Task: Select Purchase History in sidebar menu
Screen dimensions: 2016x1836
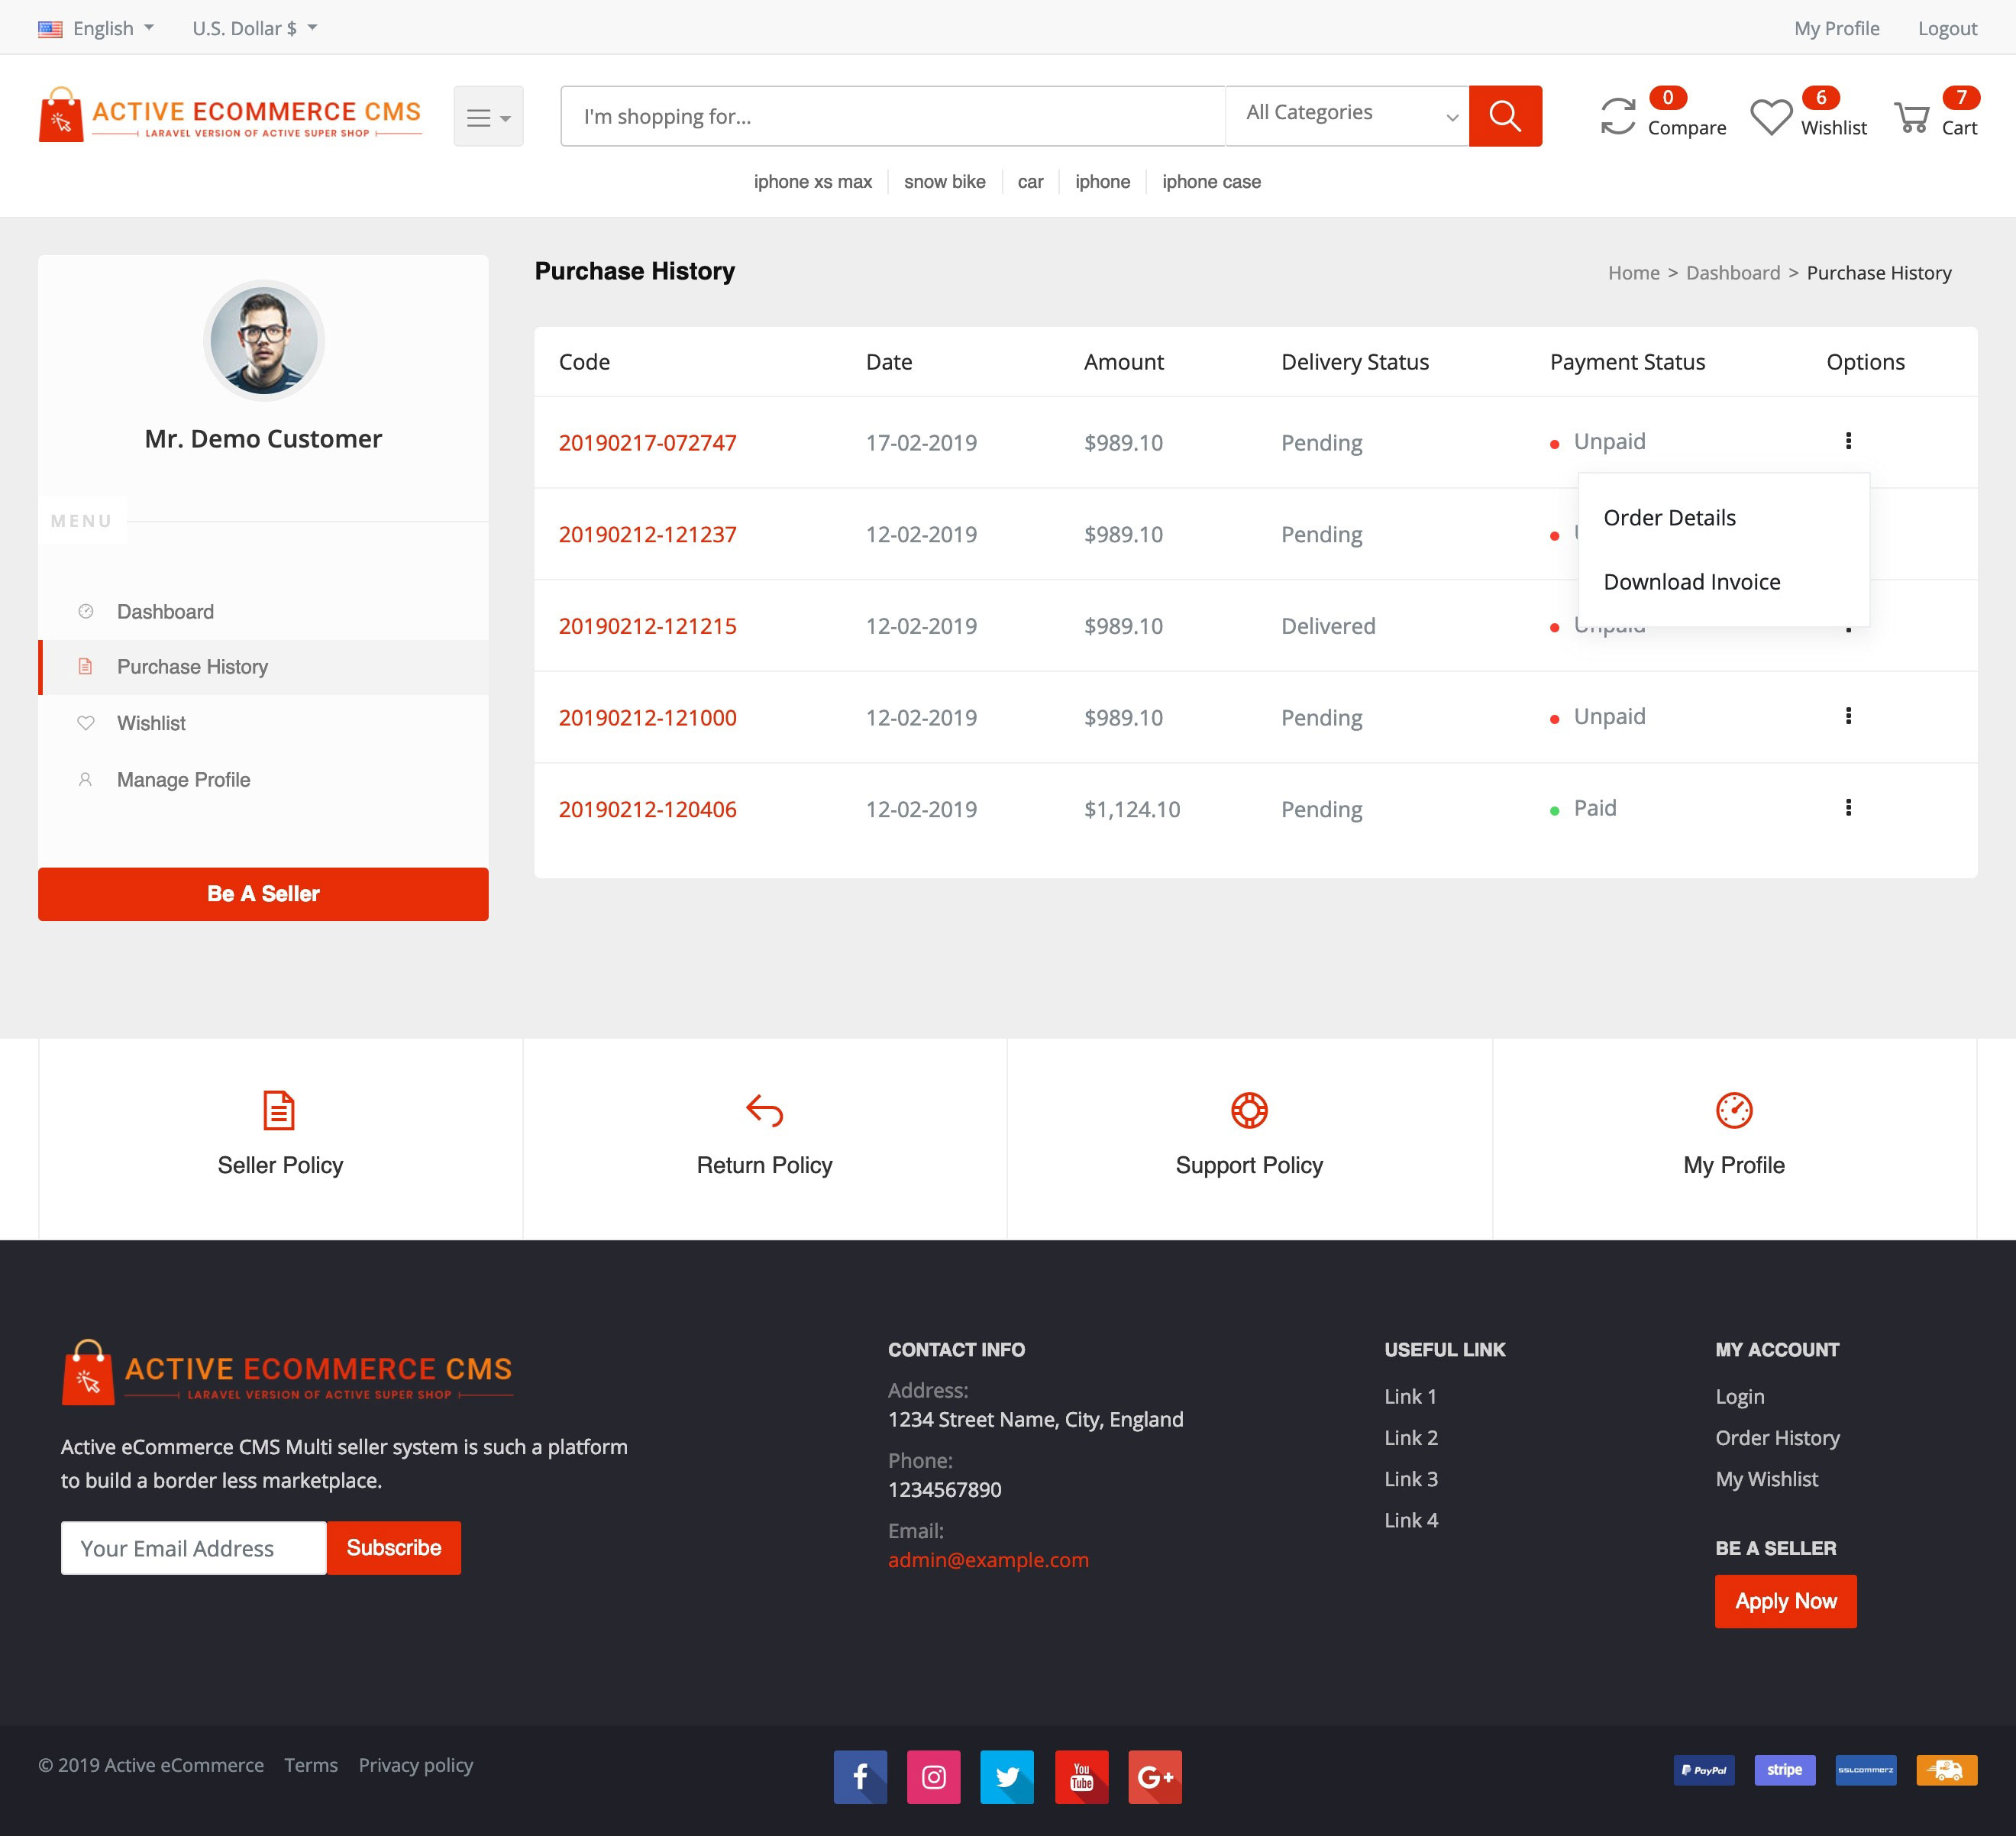Action: 264,667
